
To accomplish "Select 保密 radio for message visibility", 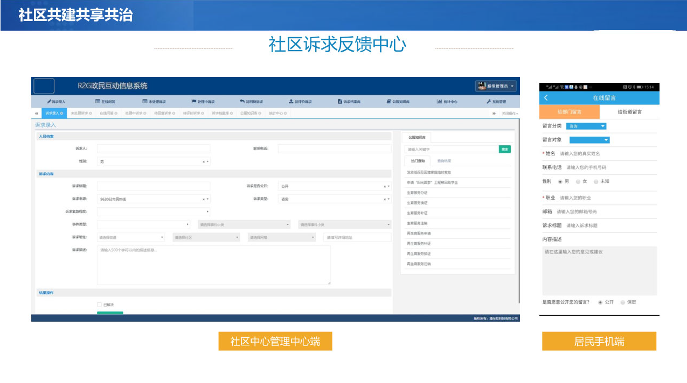I will [x=622, y=302].
